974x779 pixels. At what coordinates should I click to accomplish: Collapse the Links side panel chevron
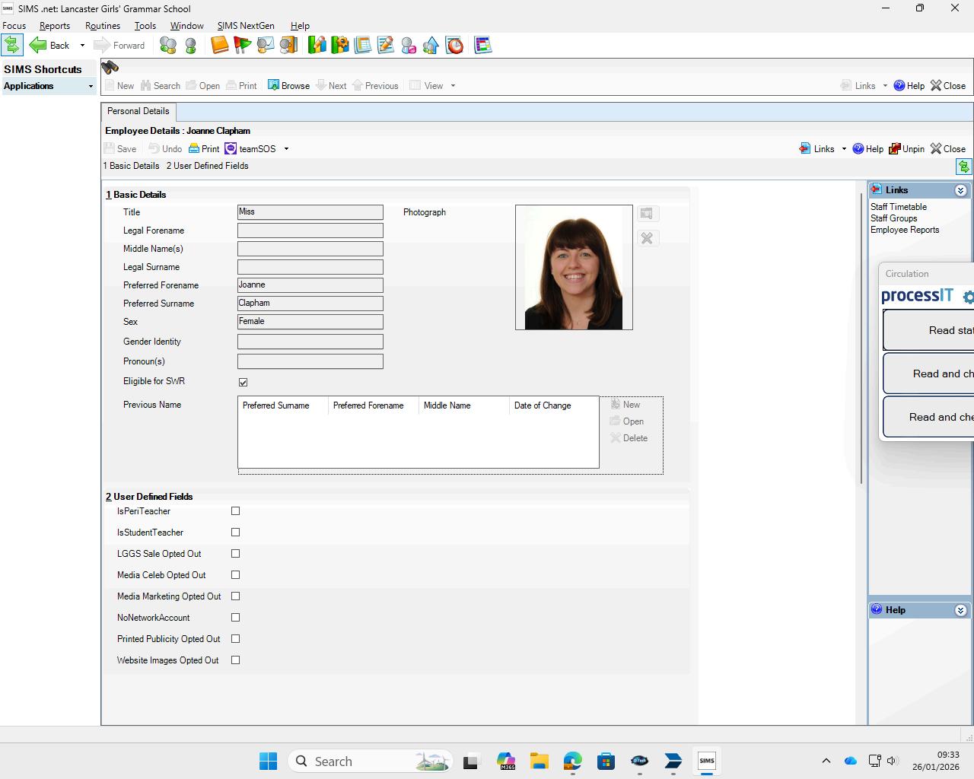[x=960, y=190]
